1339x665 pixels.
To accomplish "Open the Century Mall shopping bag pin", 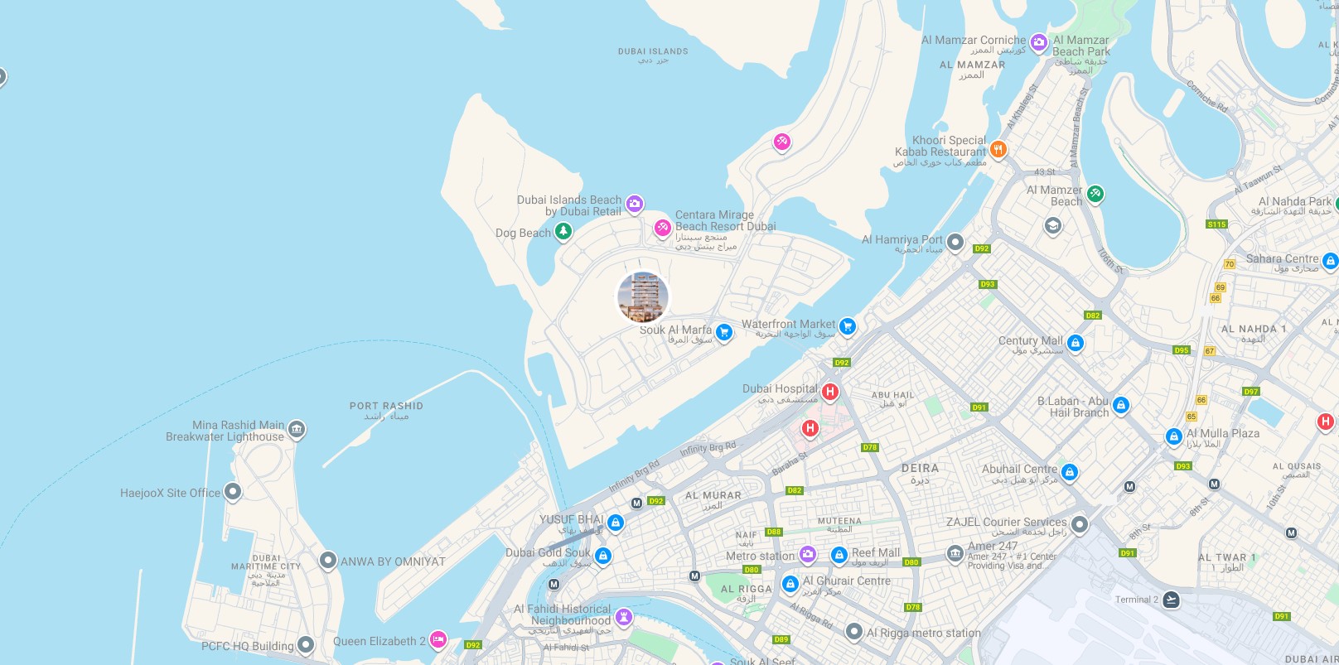I will pyautogui.click(x=1076, y=343).
